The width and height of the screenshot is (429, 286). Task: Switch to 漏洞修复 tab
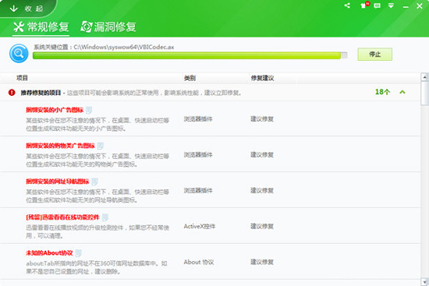(x=108, y=27)
